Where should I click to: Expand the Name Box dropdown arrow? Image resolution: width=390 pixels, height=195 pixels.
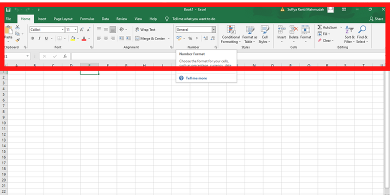pos(27,56)
